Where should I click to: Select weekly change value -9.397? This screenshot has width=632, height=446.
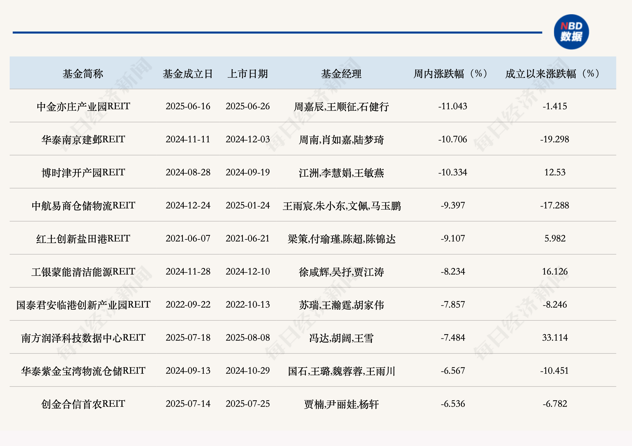pyautogui.click(x=453, y=205)
